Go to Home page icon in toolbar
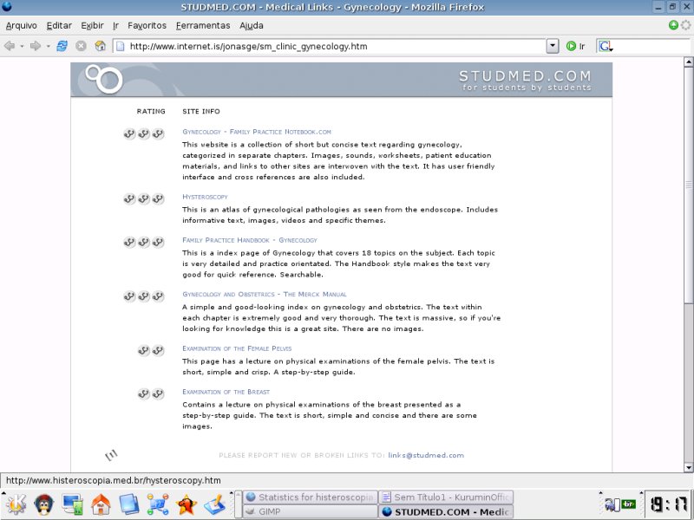This screenshot has width=694, height=520. (100, 46)
